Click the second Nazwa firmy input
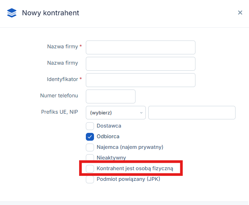This screenshot has width=249, height=205. tap(140, 64)
